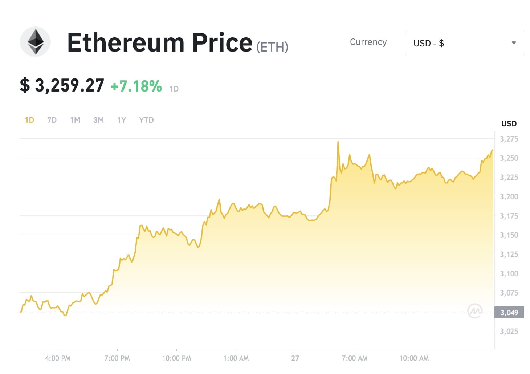
Task: Click the active 1D period tab
Action: coord(29,120)
